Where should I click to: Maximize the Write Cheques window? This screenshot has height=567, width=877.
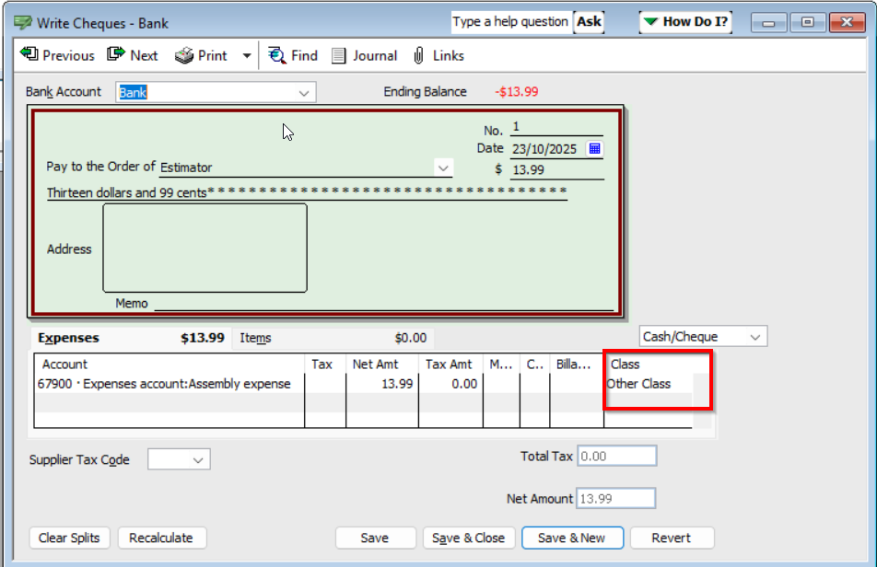(x=808, y=23)
